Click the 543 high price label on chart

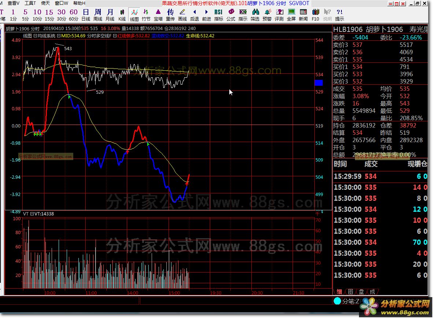pyautogui.click(x=68, y=49)
